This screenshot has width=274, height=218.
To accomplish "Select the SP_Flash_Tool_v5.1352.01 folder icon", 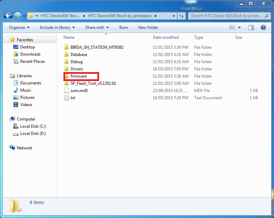I will [67, 83].
